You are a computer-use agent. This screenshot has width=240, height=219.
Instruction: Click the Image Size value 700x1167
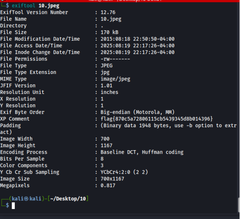click(x=112, y=179)
